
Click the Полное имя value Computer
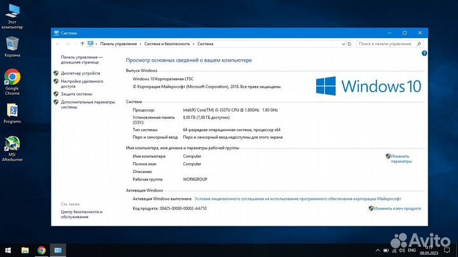point(192,164)
